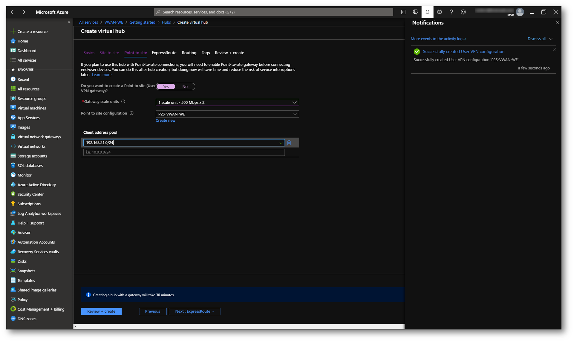Dismiss the User VPN configuration notification
Image resolution: width=574 pixels, height=342 pixels.
[554, 50]
